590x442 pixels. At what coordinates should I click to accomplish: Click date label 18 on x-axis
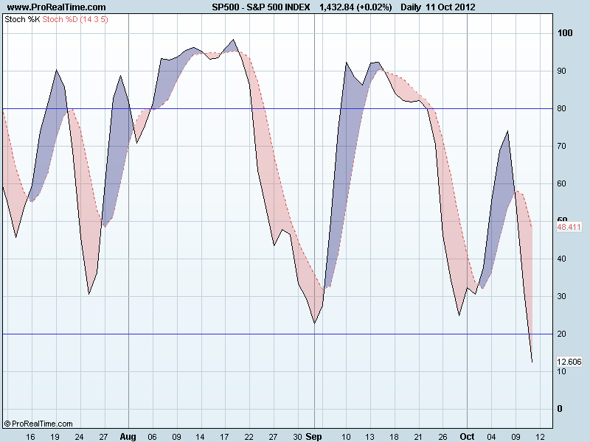(x=394, y=437)
